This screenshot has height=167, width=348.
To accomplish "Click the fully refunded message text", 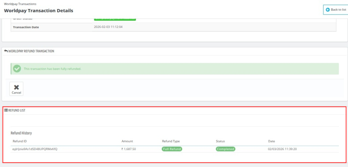I will click(52, 69).
